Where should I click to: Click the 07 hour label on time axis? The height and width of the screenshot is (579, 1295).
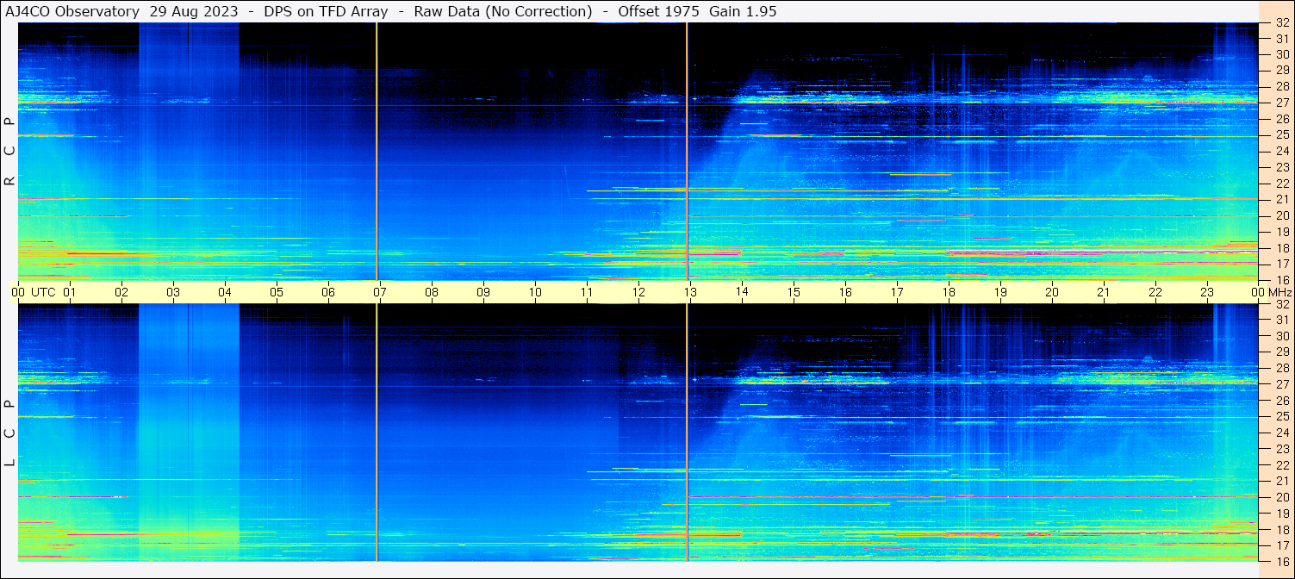pos(379,292)
